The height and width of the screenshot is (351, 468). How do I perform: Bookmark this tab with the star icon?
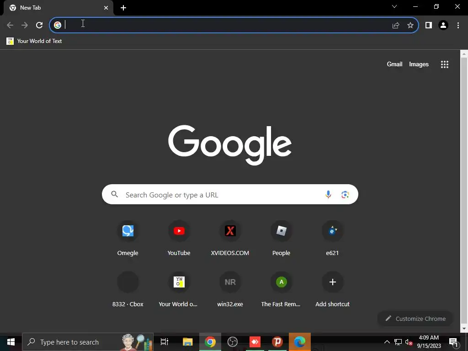(x=410, y=26)
